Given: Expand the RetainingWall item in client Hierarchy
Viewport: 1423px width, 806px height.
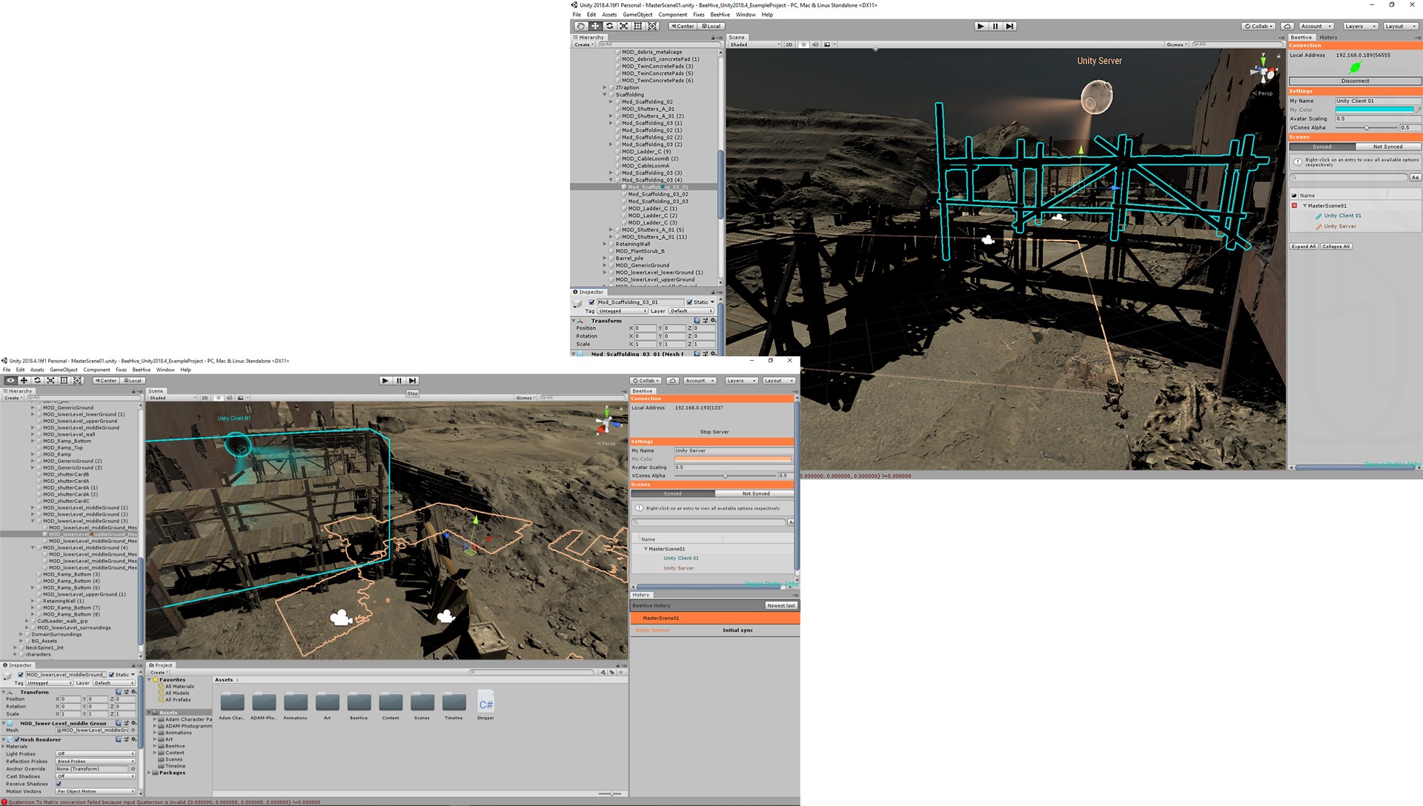Looking at the screenshot, I should (x=605, y=244).
